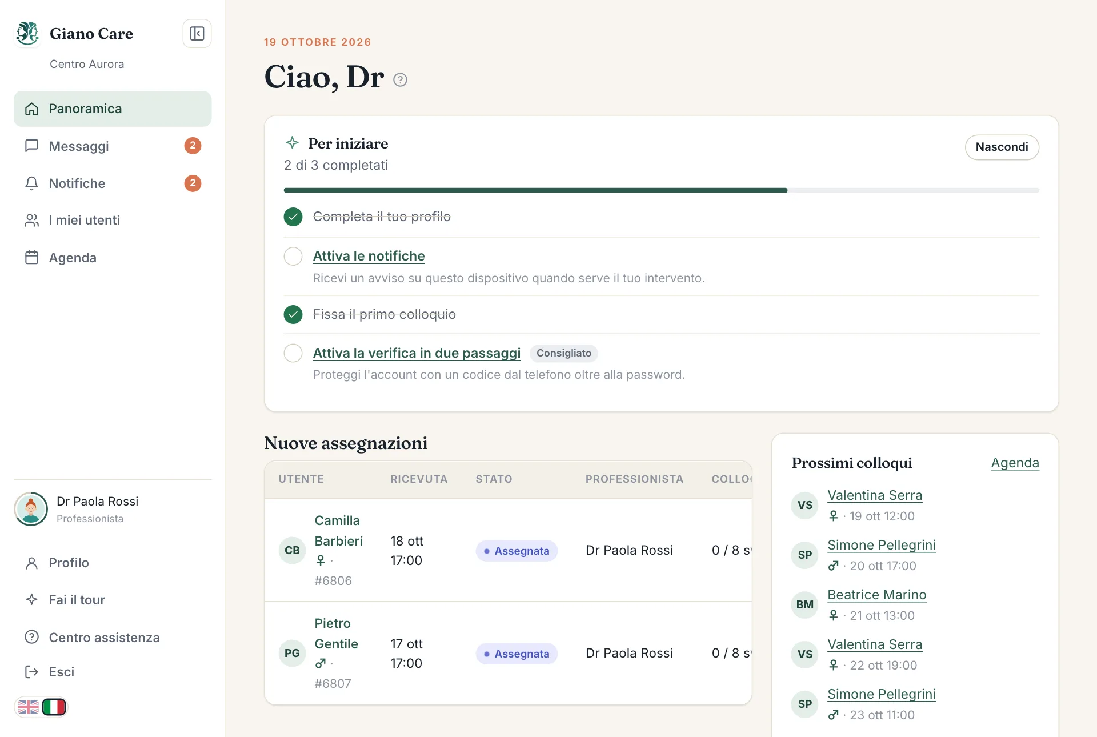1097x737 pixels.
Task: Click VS avatar for 19 ott 12:00 appointment
Action: tap(804, 505)
